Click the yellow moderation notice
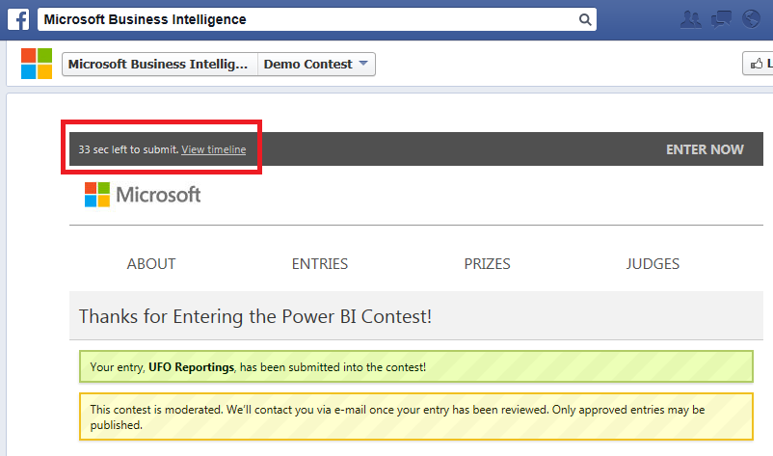Screen dimensions: 773x456 coord(415,416)
